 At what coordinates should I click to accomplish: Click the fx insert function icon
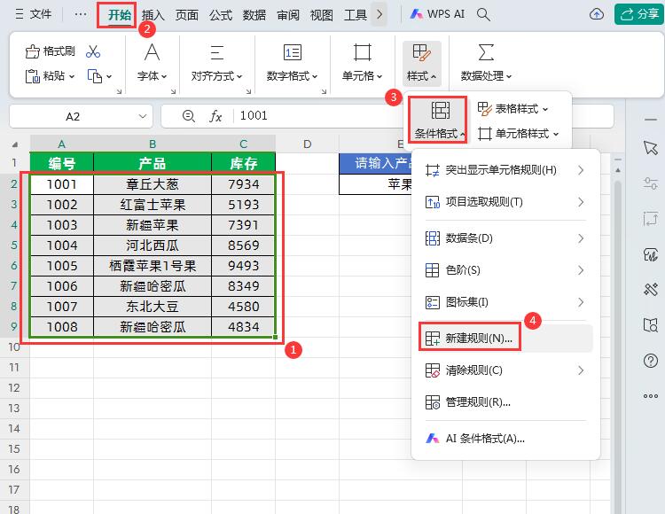pyautogui.click(x=215, y=116)
